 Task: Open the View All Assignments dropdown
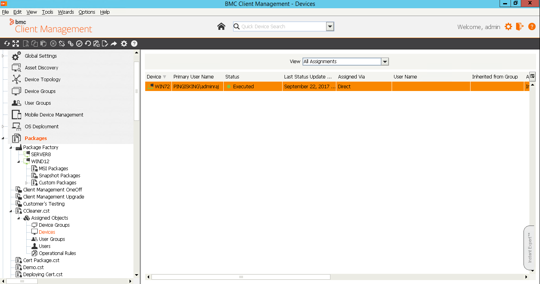click(385, 62)
